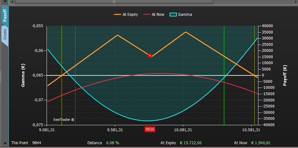Select the Payoff side tab
The image size is (298, 148).
click(5, 16)
